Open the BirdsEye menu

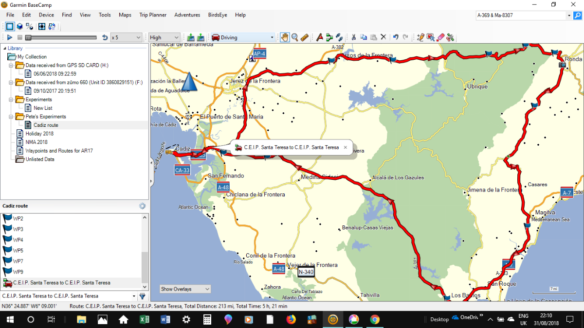click(x=218, y=15)
